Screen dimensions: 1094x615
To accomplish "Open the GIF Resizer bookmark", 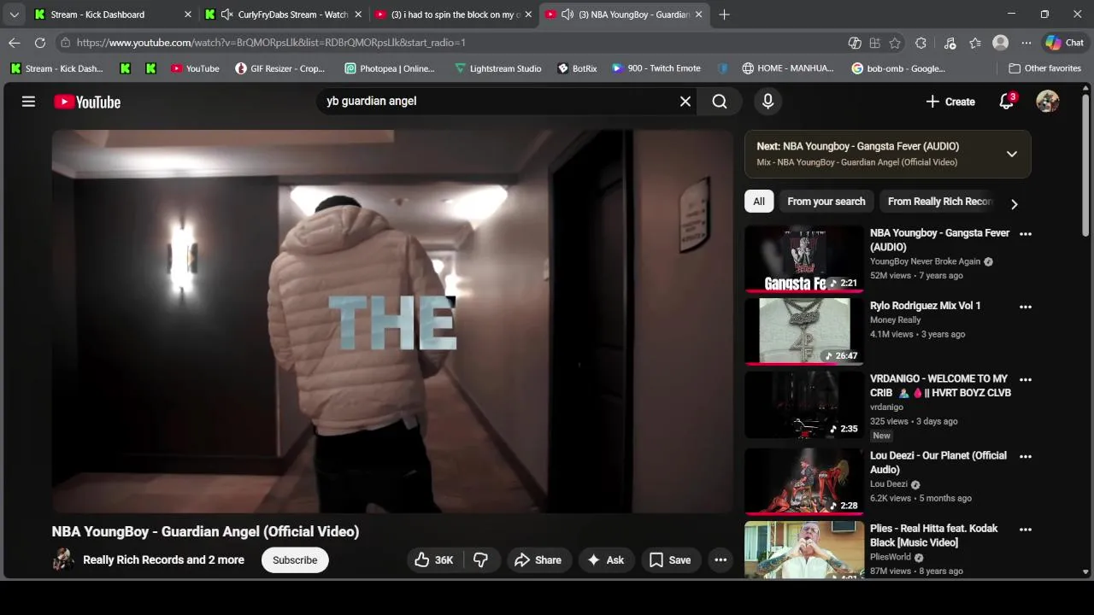I will tap(280, 68).
